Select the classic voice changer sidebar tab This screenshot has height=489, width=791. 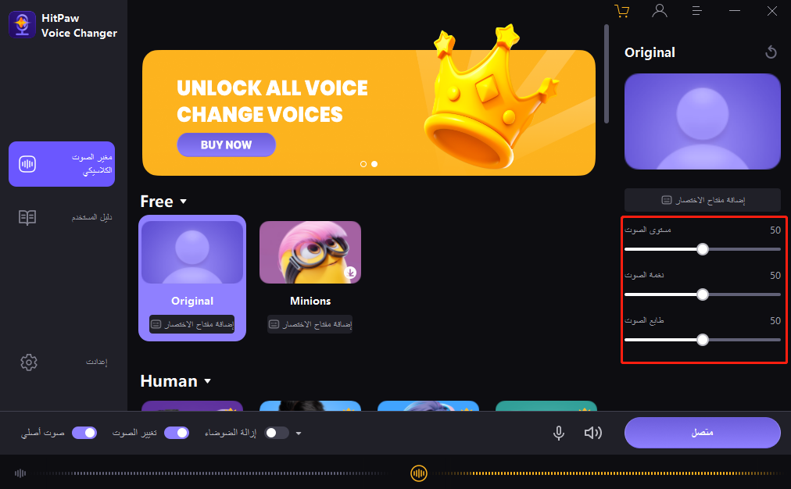click(62, 164)
